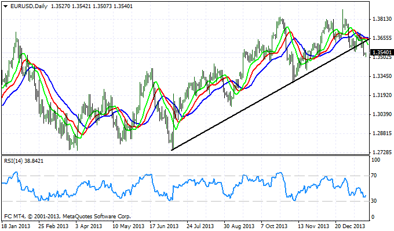Screen dimensions: 394x231
Task: Click the 1.36555 price level label
Action: 382,38
